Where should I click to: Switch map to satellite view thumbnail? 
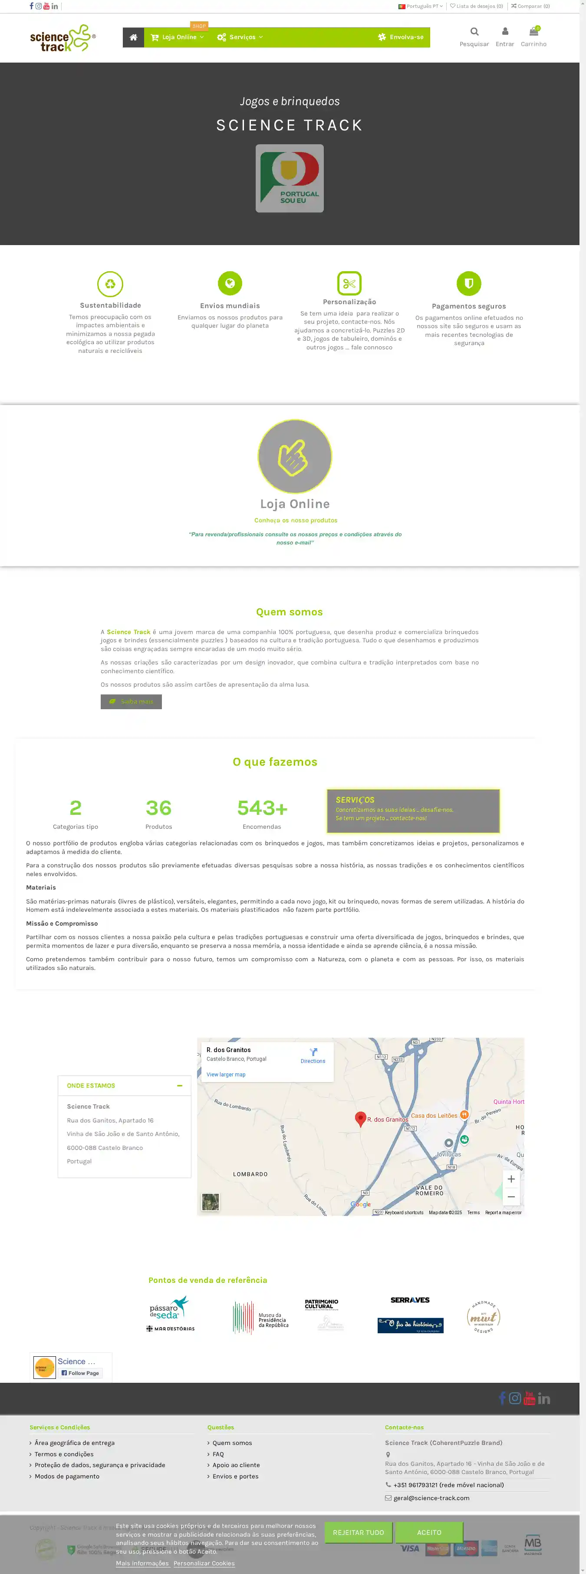click(211, 1202)
